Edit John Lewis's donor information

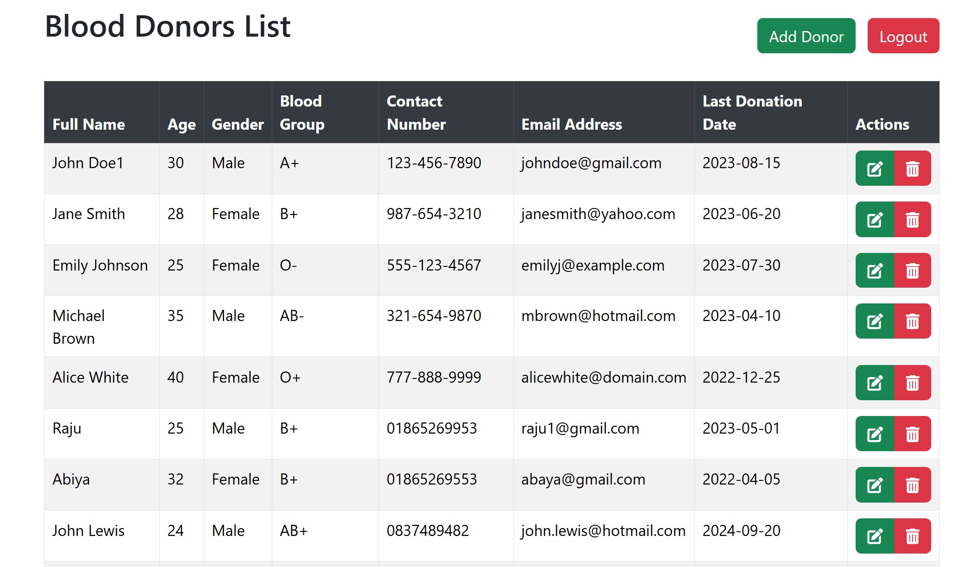875,536
